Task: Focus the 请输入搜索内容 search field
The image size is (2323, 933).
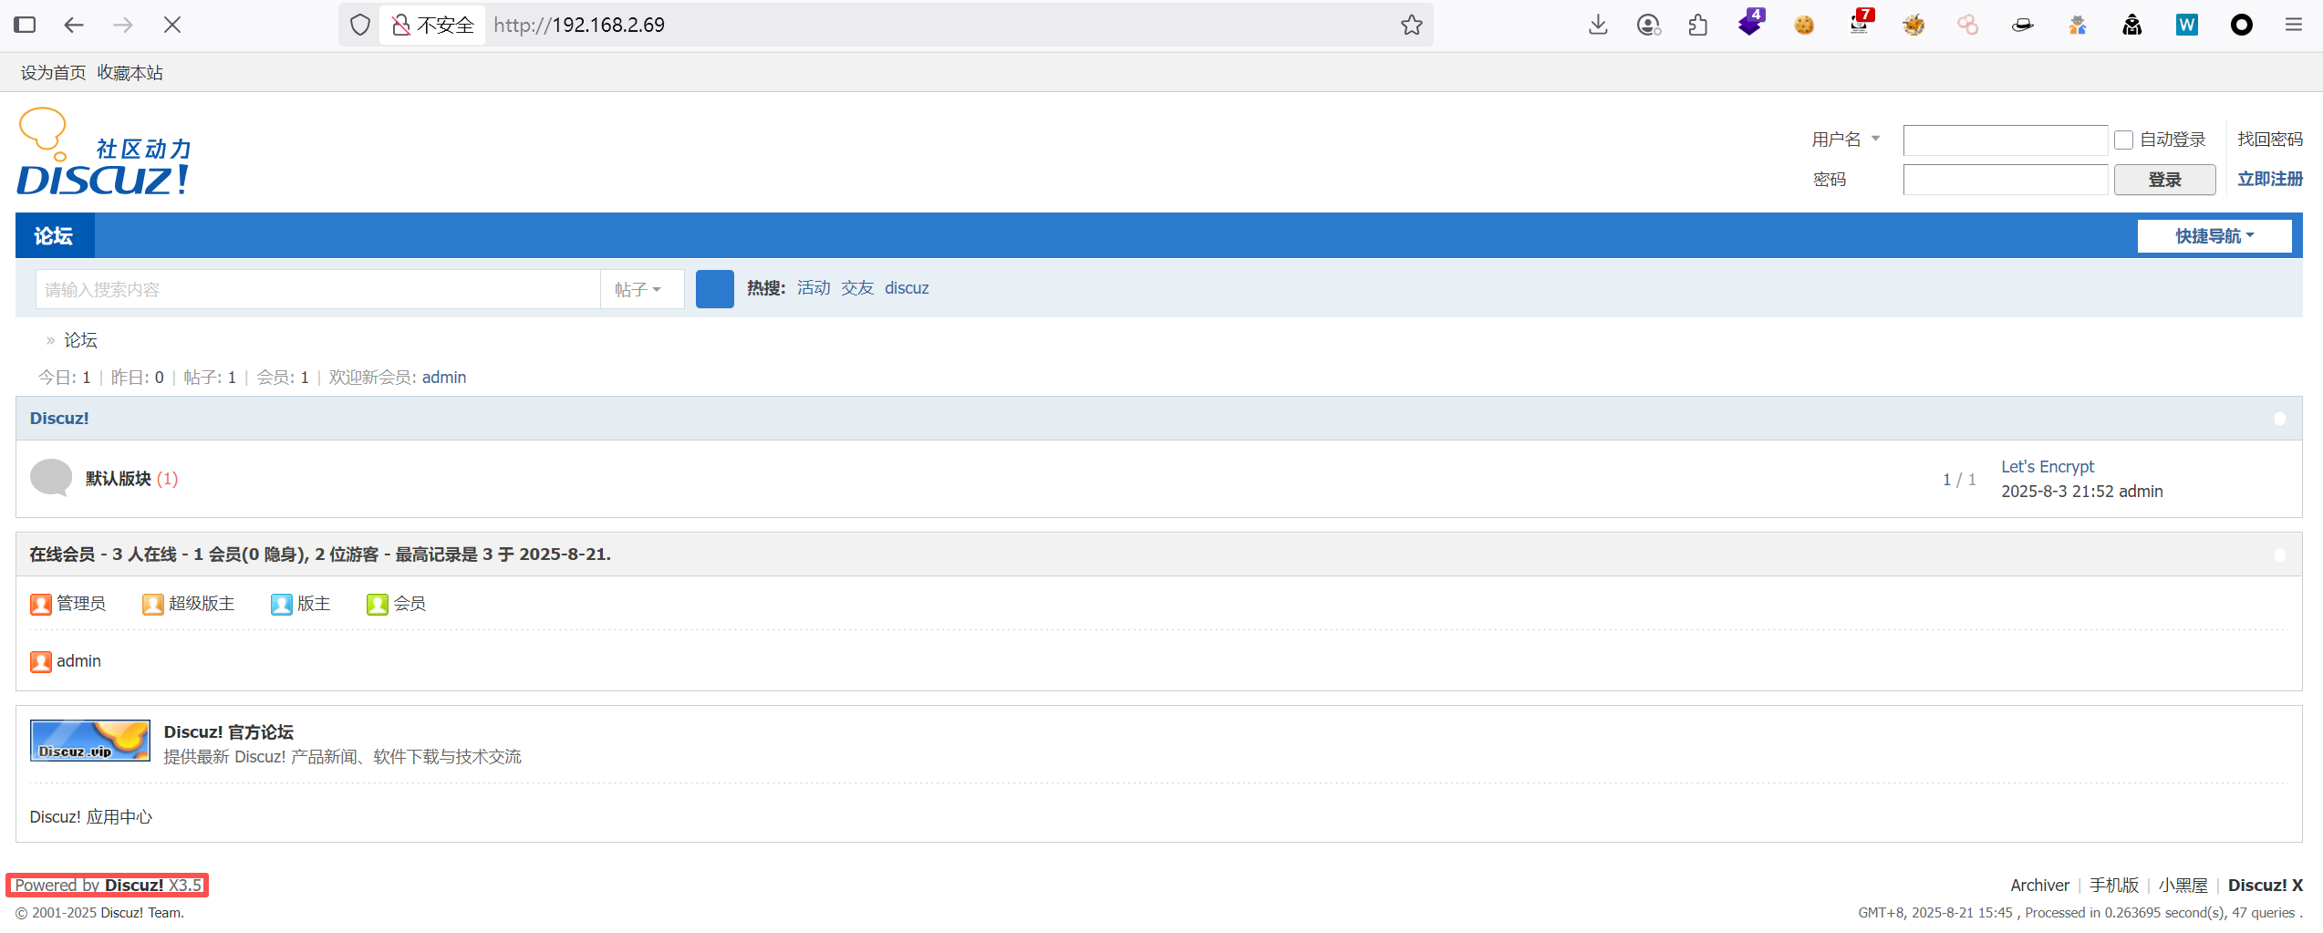Action: [317, 289]
